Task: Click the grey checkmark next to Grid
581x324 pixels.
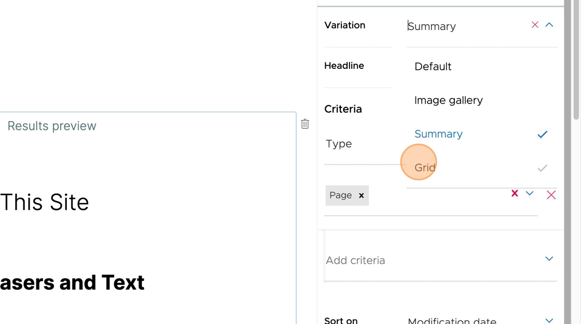Action: pyautogui.click(x=542, y=168)
